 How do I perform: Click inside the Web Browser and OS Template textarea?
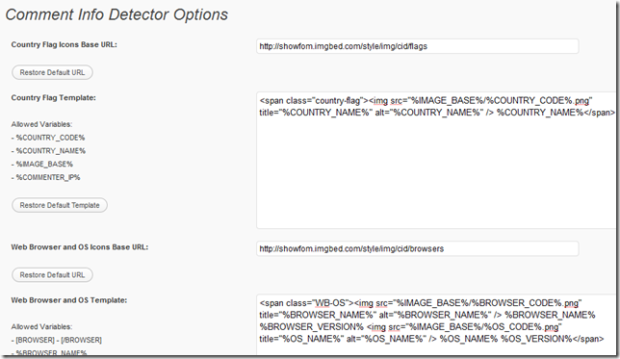click(436, 324)
